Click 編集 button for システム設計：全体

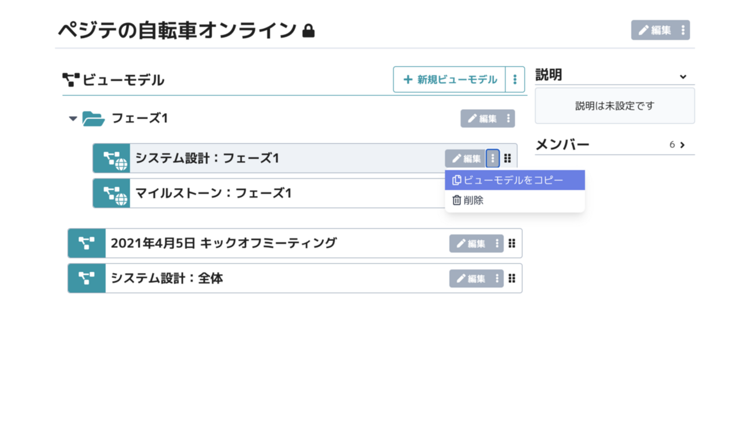(x=470, y=279)
